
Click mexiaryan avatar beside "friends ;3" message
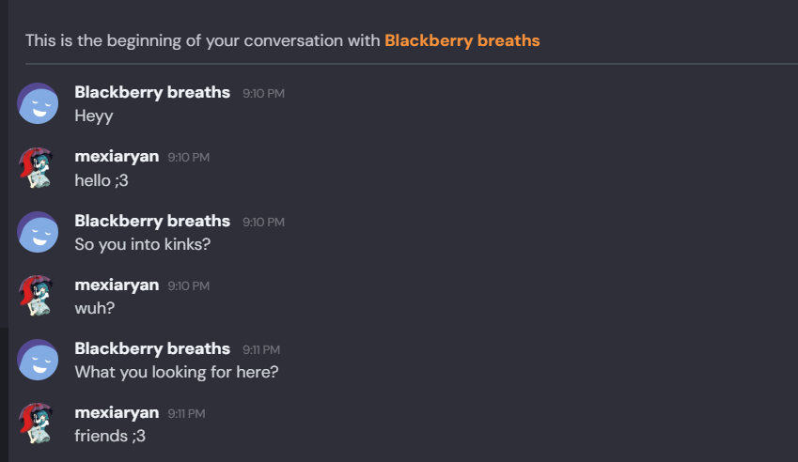(38, 423)
